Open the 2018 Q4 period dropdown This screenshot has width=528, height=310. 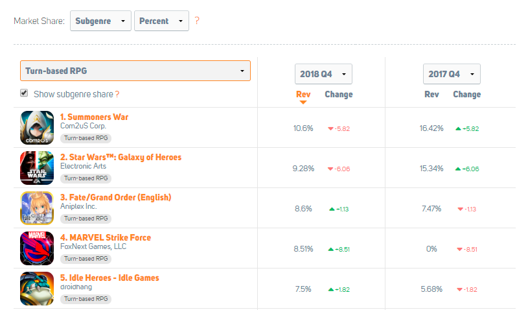point(323,74)
